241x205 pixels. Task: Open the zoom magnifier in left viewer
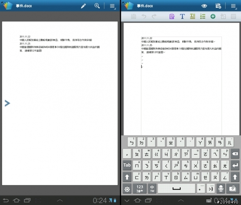point(97,6)
